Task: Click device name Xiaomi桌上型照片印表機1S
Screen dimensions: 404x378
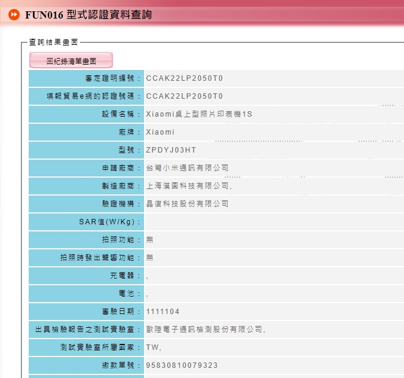Action: (199, 114)
